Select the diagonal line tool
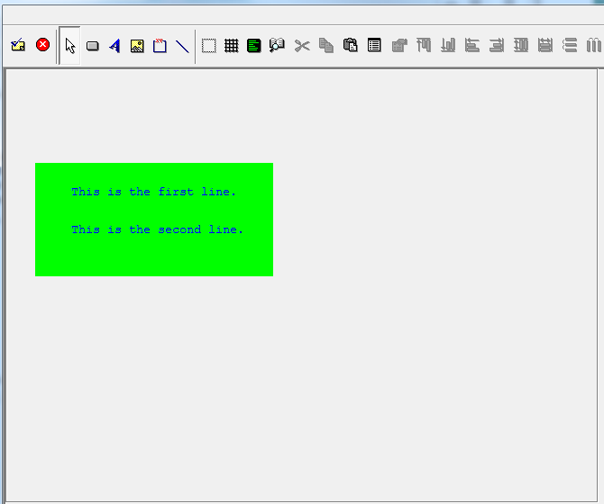 182,46
